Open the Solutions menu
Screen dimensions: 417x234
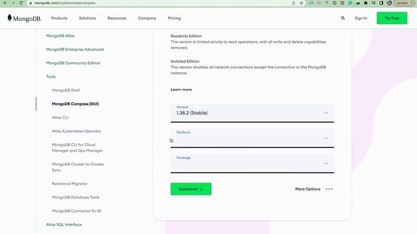(x=87, y=18)
